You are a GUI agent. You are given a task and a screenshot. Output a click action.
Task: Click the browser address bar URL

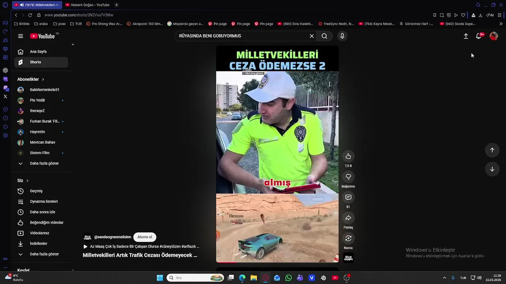[79, 15]
